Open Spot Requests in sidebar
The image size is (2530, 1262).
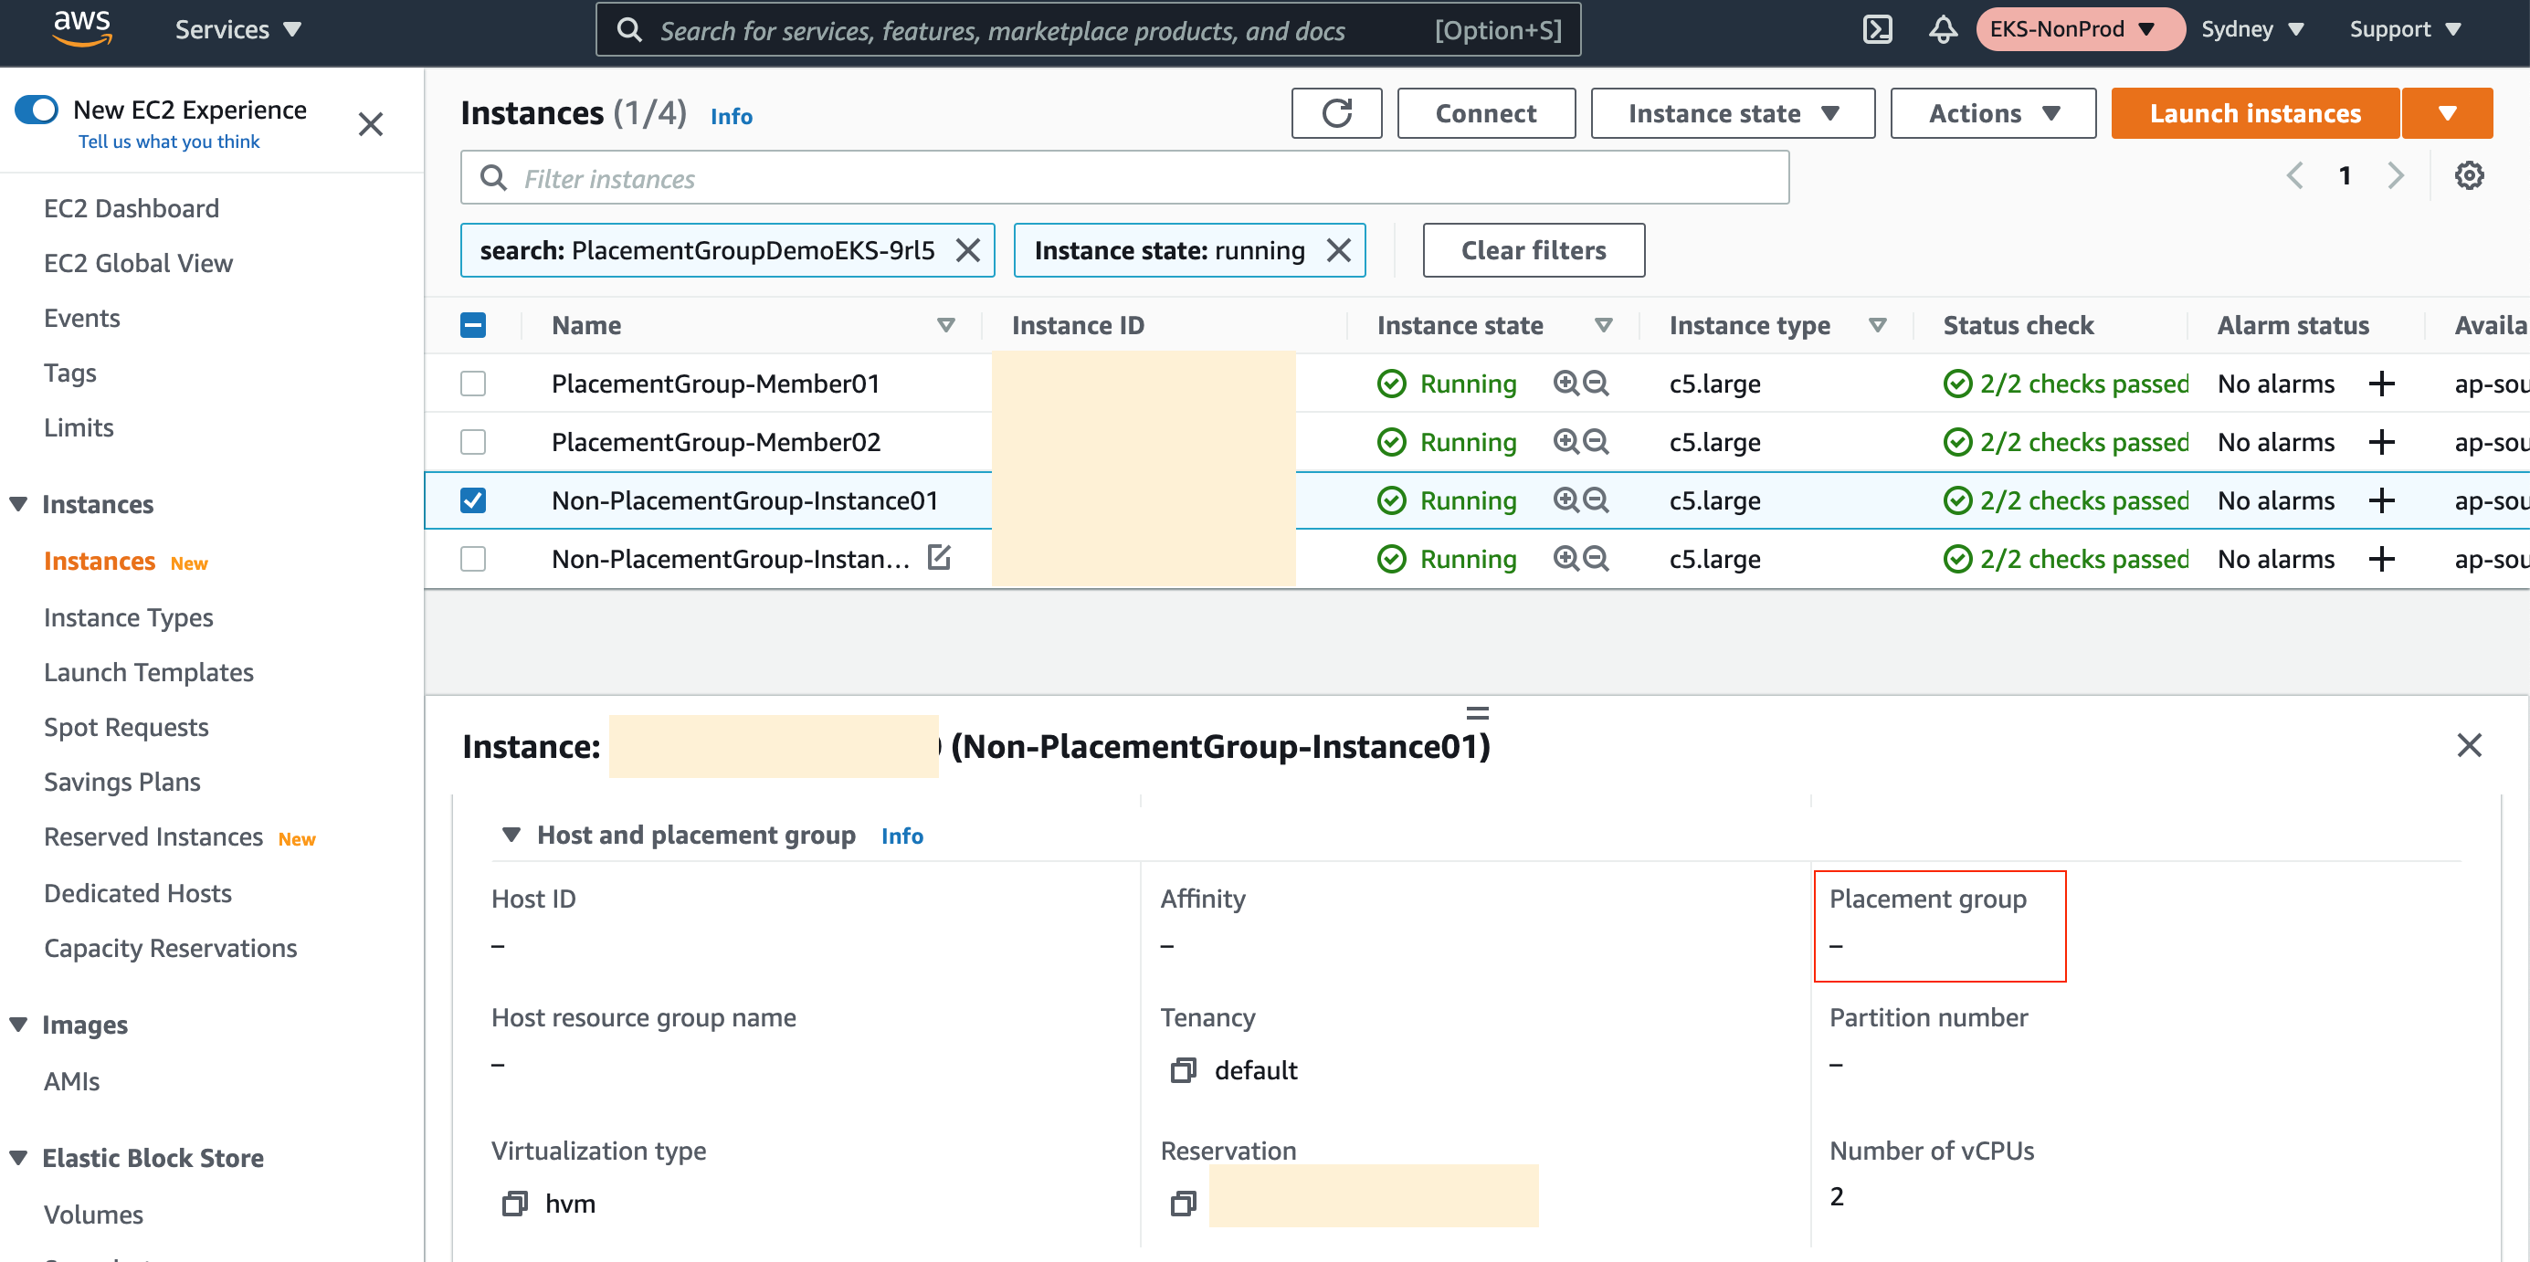click(126, 727)
